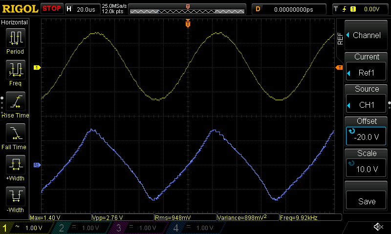The image size is (391, 234).
Task: Open the Horizontal menu header
Action: click(15, 22)
